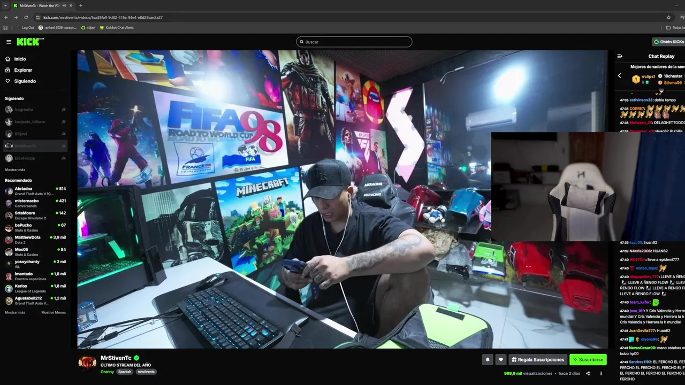View site information icon in address bar
The image size is (685, 385).
[37, 17]
